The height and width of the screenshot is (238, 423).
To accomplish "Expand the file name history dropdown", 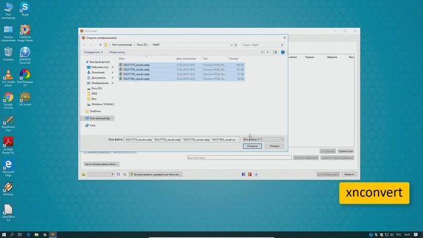I will (x=238, y=139).
